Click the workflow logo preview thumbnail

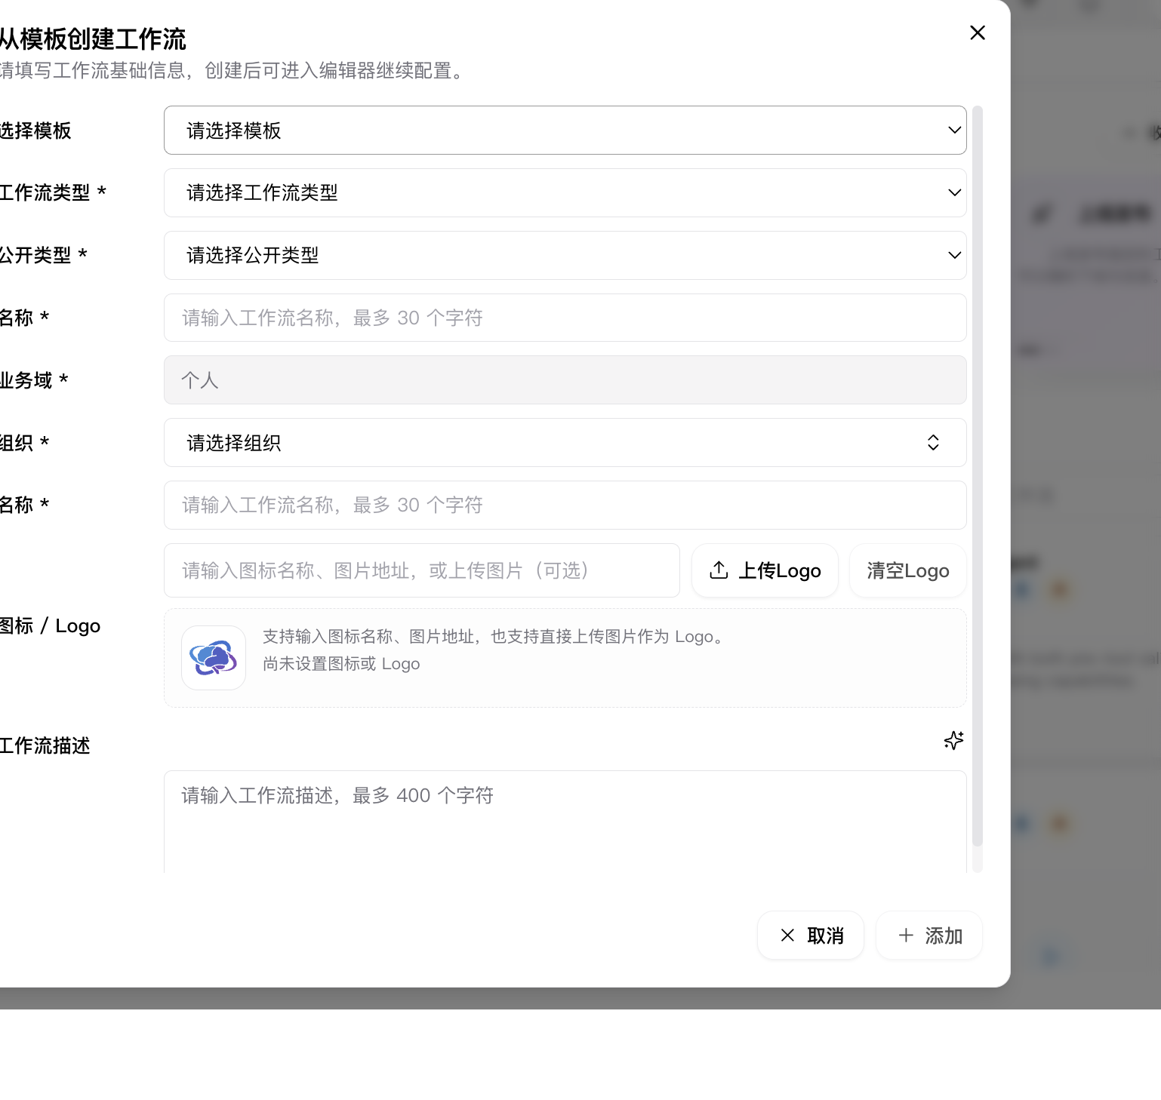[x=214, y=658]
